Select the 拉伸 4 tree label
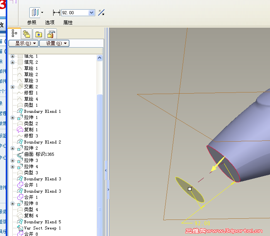 click(x=31, y=167)
